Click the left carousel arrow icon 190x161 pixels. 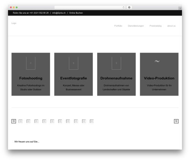[x=14, y=121]
